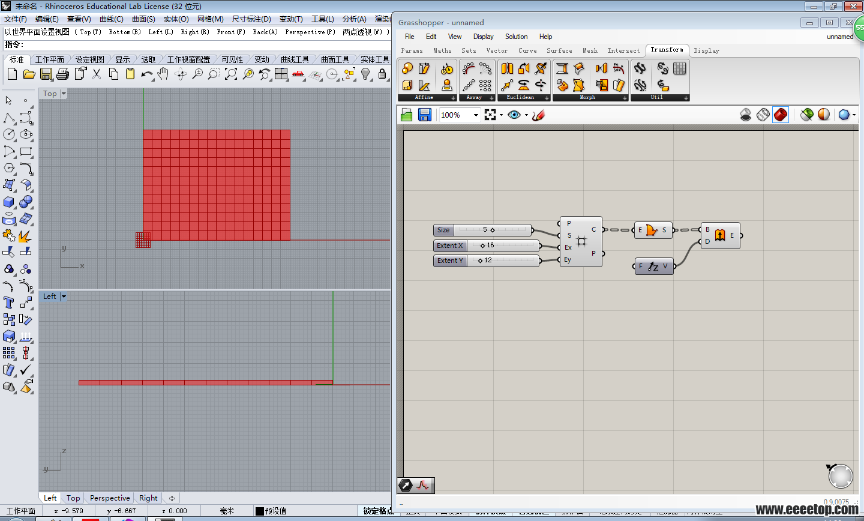
Task: Click the Size slider on canvas
Action: (x=483, y=230)
